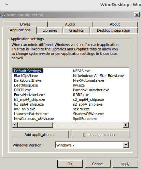The width and height of the screenshot is (141, 170).
Task: Select DIRT5.exe entry
Action: [x=23, y=90]
